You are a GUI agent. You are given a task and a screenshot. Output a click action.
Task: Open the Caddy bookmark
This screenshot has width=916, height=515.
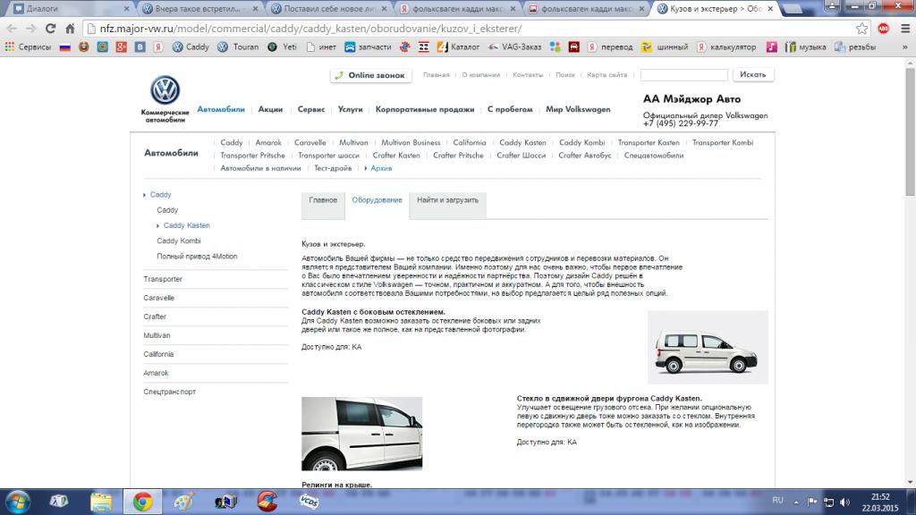click(191, 46)
